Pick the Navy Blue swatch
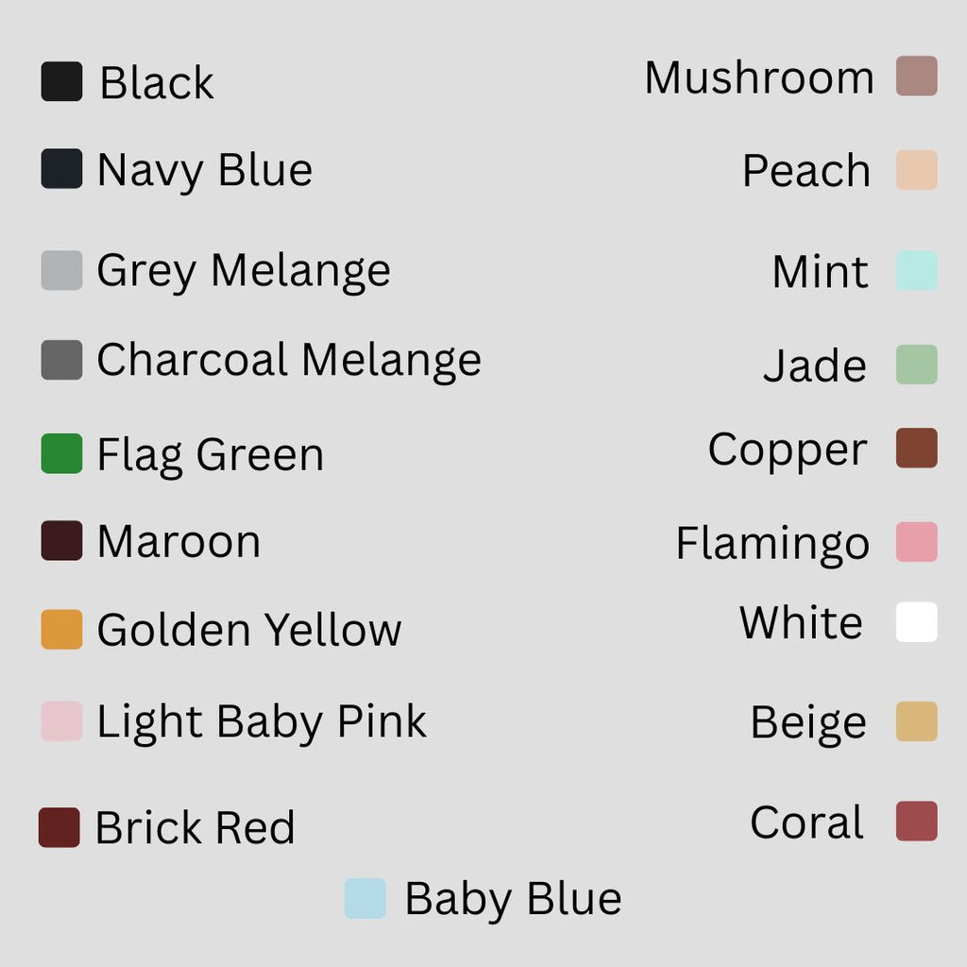967x967 pixels. click(x=61, y=169)
